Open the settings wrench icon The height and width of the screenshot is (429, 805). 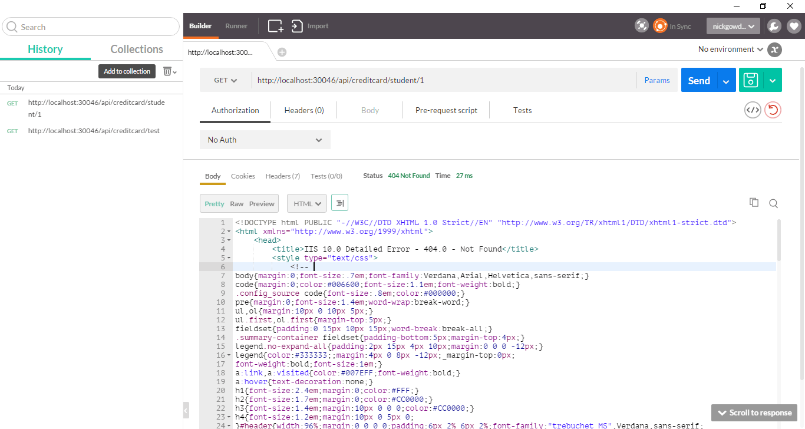coord(774,26)
